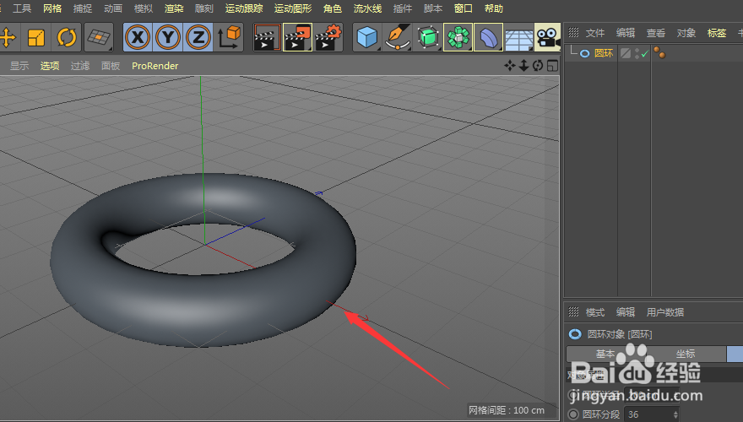The image size is (743, 422).
Task: Add a Subdivision Surface generator
Action: [x=428, y=37]
